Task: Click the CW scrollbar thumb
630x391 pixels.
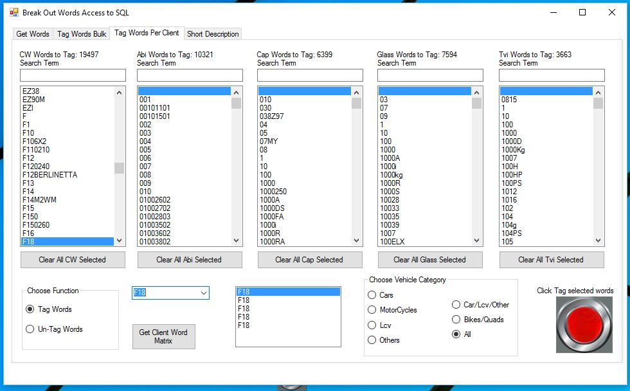Action: click(x=119, y=168)
